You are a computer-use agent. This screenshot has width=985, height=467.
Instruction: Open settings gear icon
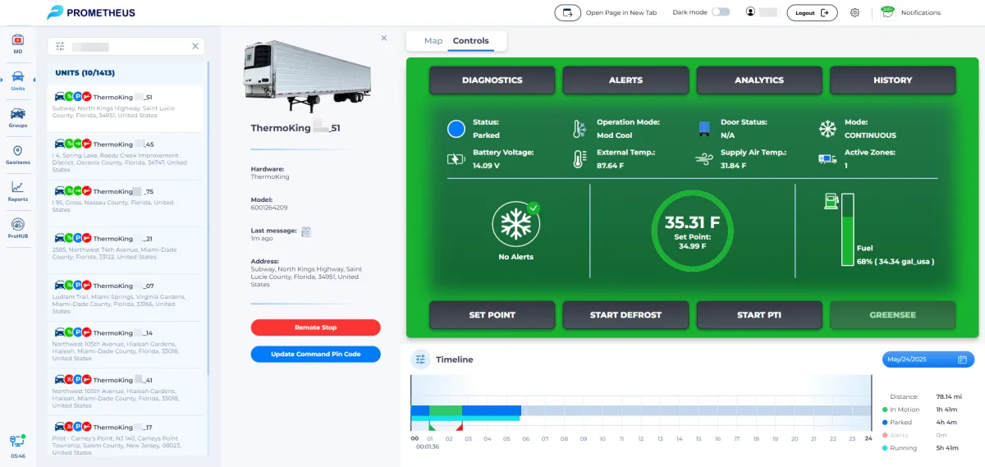coord(854,12)
